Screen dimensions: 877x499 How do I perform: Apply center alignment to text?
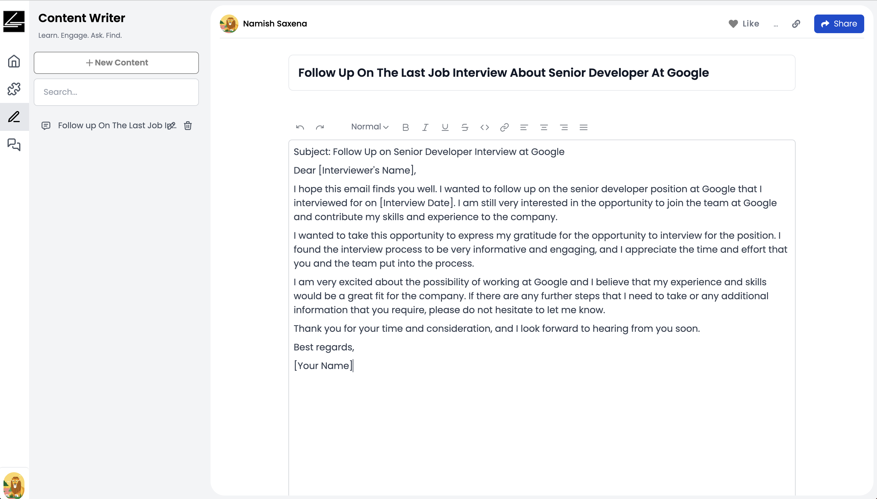point(544,127)
